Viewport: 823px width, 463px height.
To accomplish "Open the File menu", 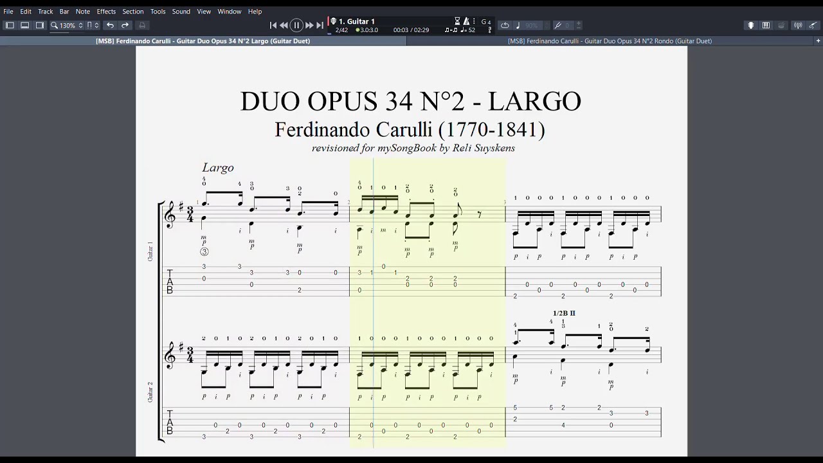I will [x=8, y=12].
